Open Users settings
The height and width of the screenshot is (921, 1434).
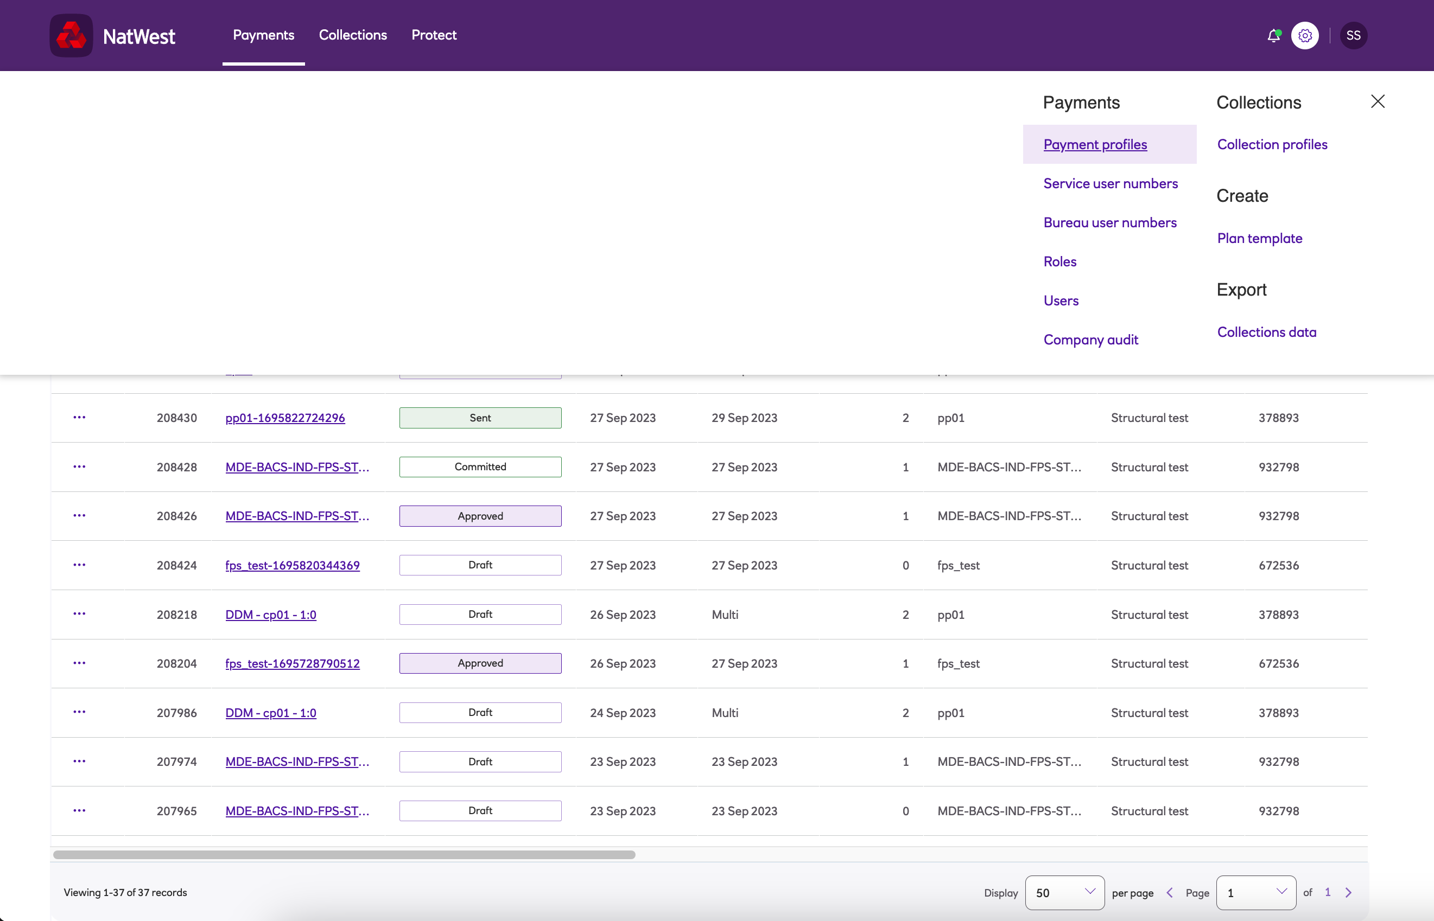pyautogui.click(x=1061, y=301)
